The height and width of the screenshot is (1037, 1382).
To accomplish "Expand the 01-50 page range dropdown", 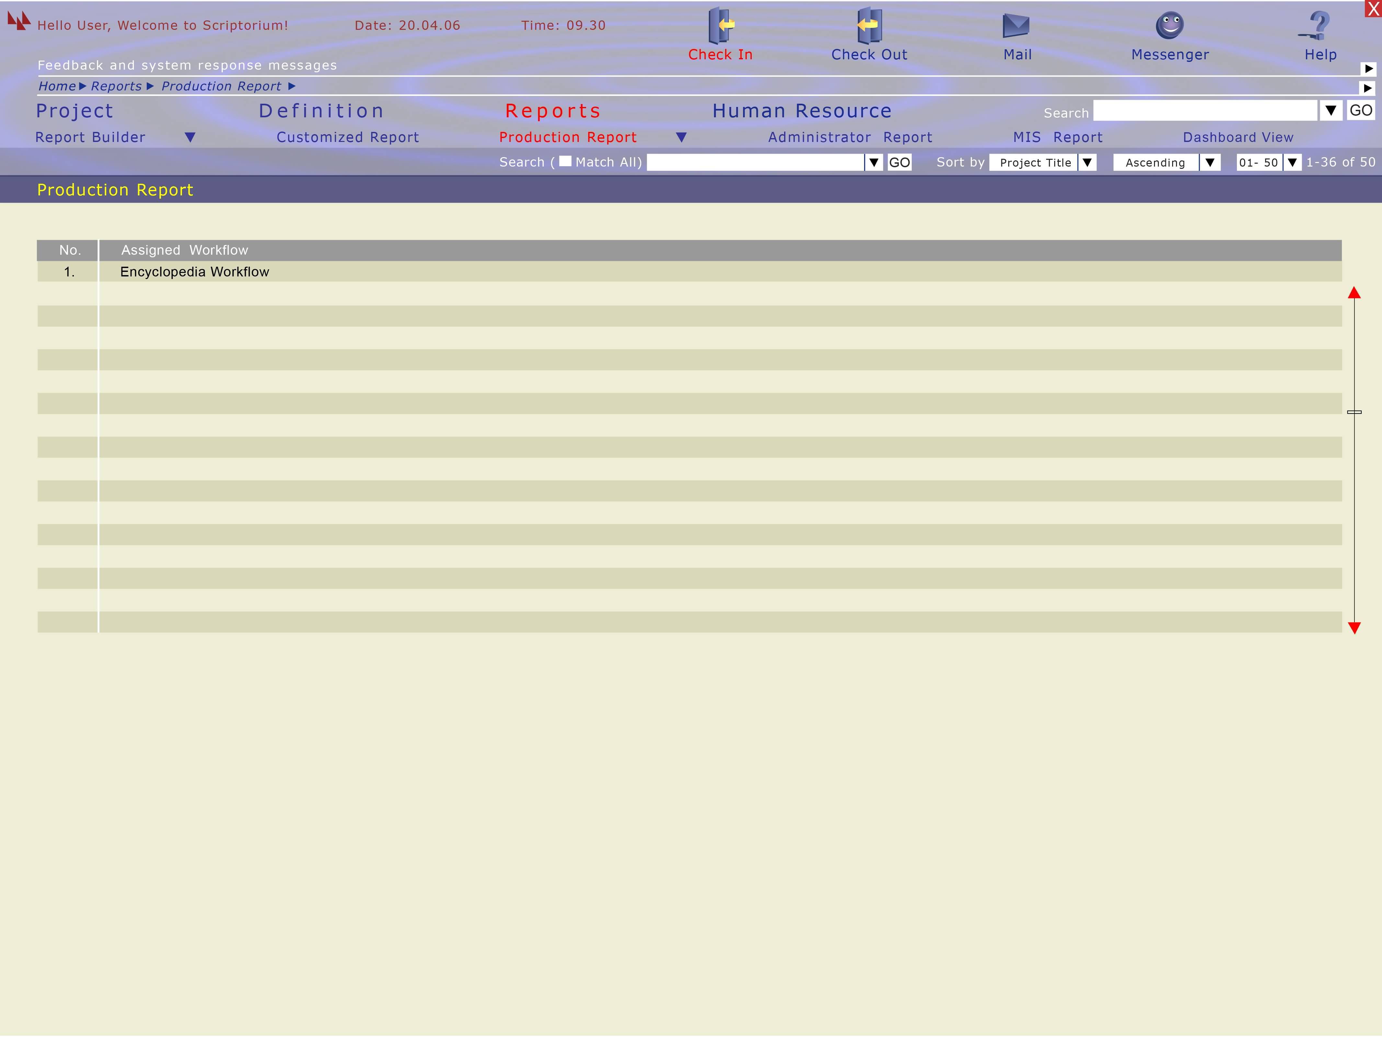I will tap(1292, 163).
